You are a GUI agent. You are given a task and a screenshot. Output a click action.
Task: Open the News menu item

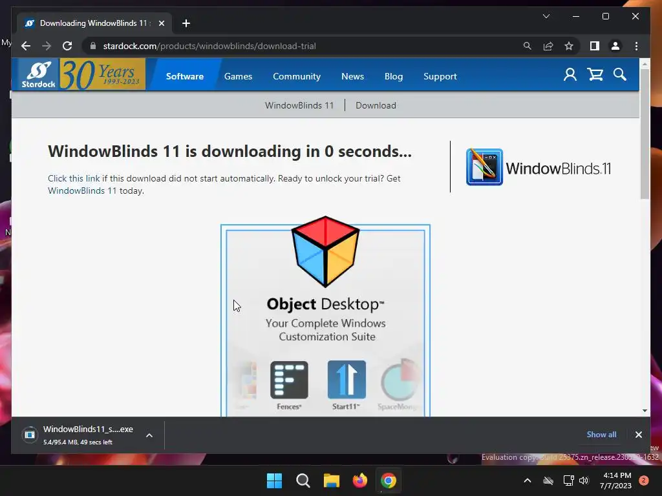point(352,76)
